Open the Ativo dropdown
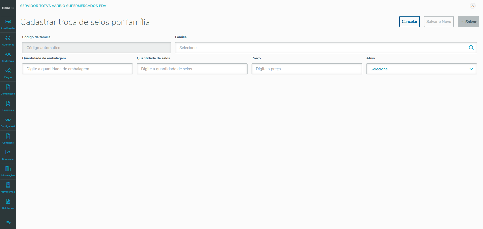This screenshot has height=229, width=483. [421, 69]
